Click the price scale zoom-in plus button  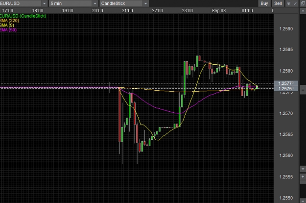click(303, 177)
